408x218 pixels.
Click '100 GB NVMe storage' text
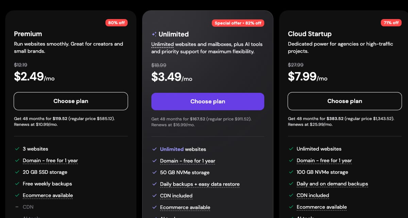coord(322,172)
